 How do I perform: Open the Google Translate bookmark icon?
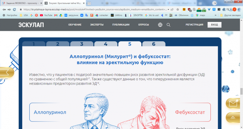[x=87, y=15]
